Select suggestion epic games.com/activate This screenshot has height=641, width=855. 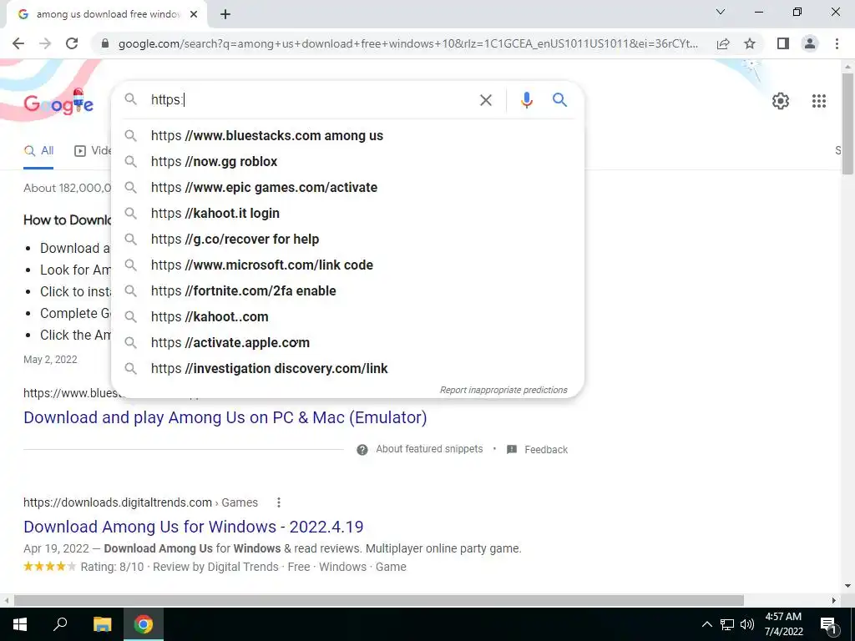click(347, 188)
